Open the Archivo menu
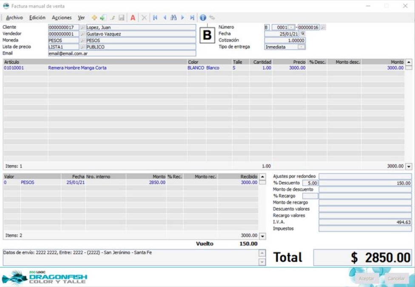This screenshot has height=287, width=415. (14, 18)
